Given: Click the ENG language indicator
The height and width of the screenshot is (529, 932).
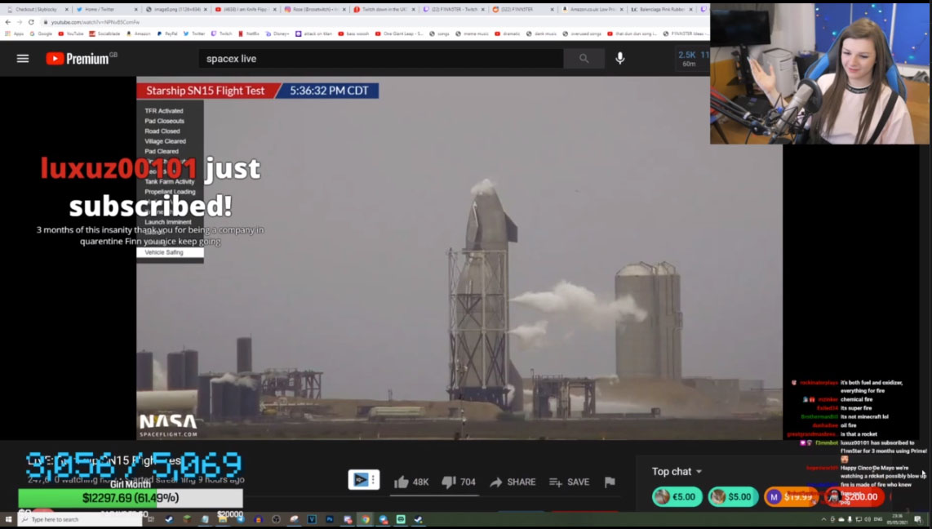Looking at the screenshot, I should [x=878, y=519].
